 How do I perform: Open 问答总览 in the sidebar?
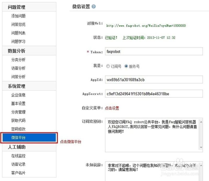18,24
